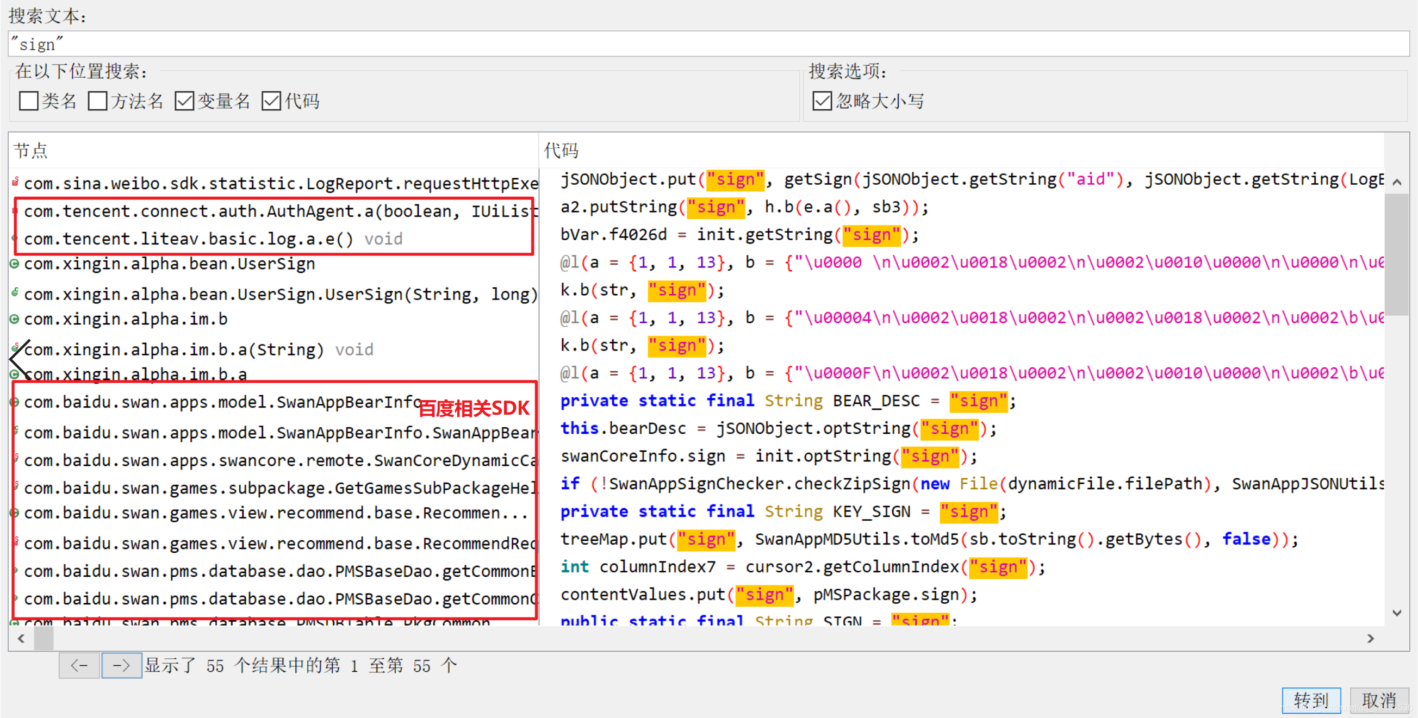Screen dimensions: 1418x718
Task: Select com.tencent.connect.auth.AuthAgent.a row
Action: coord(273,211)
